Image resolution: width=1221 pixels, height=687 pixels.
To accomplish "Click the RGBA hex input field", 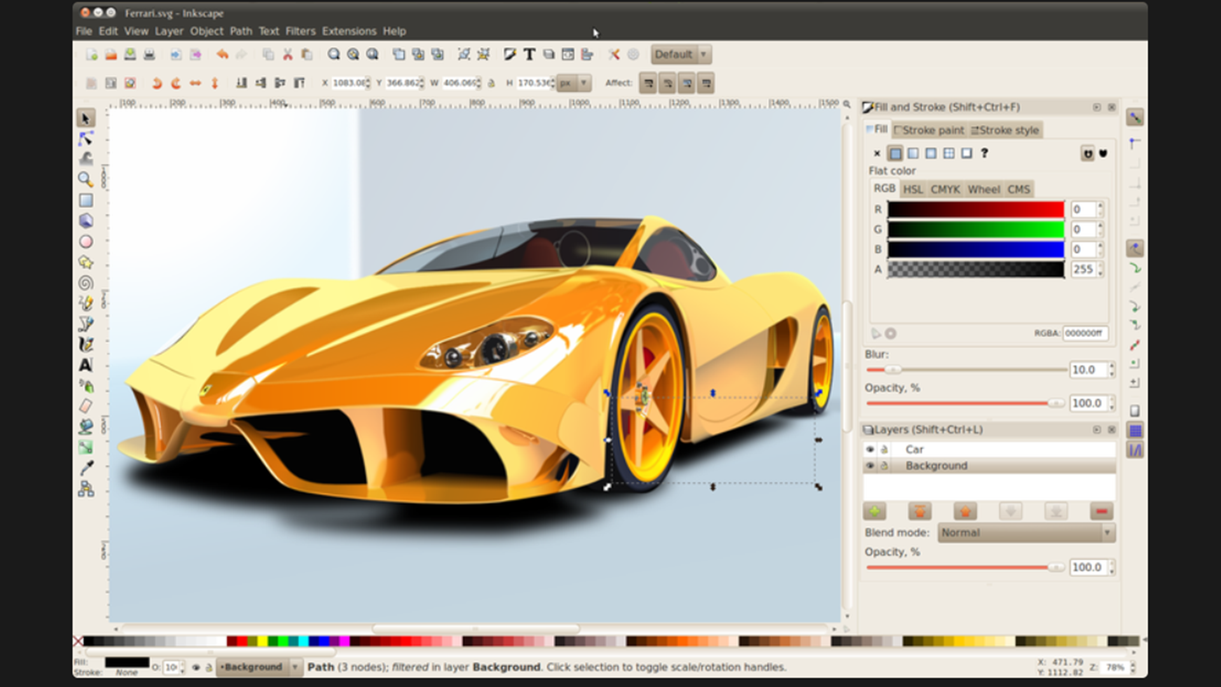I will (x=1085, y=333).
